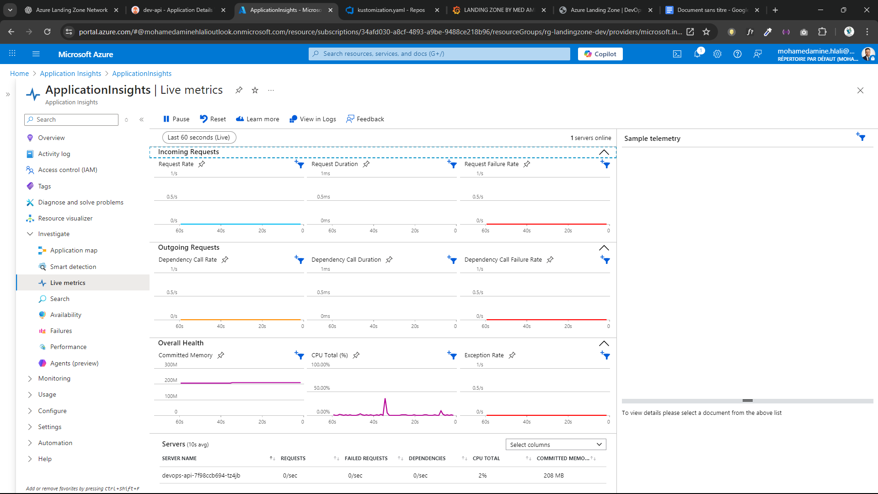Open the Performance panel
Image resolution: width=878 pixels, height=494 pixels.
[x=69, y=346]
